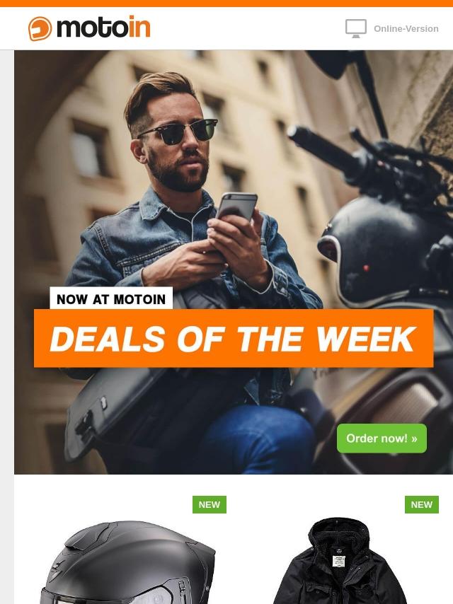Click the smartphone in the man's hands
This screenshot has width=453, height=604.
236,208
